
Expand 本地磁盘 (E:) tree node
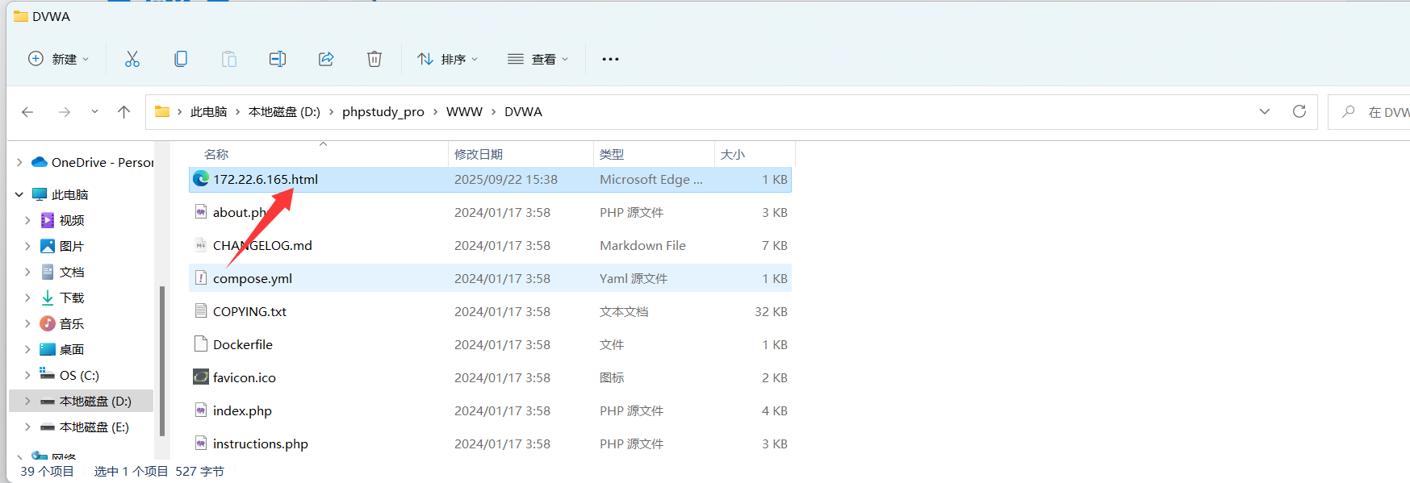click(27, 427)
